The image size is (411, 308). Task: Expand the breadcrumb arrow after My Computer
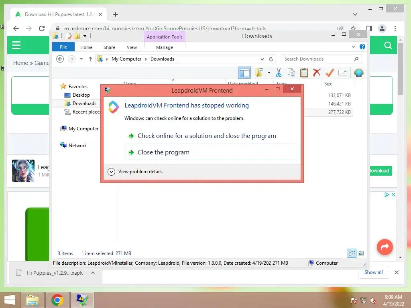point(146,59)
